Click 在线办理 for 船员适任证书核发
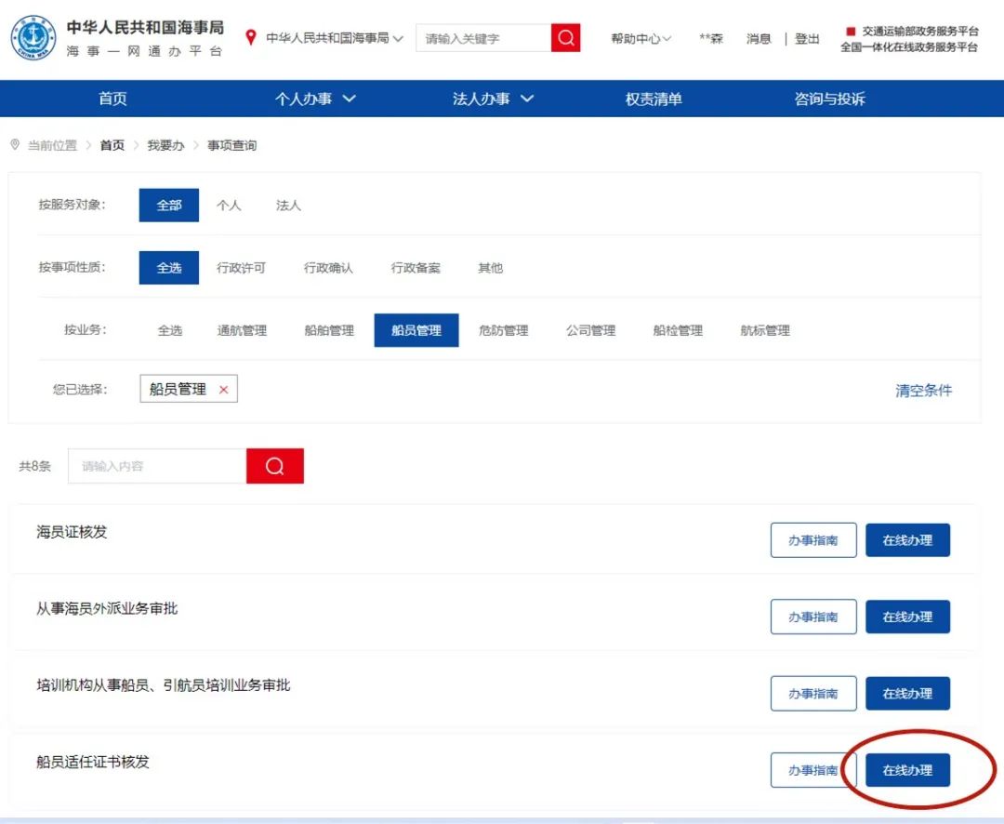The image size is (1004, 824). point(908,770)
